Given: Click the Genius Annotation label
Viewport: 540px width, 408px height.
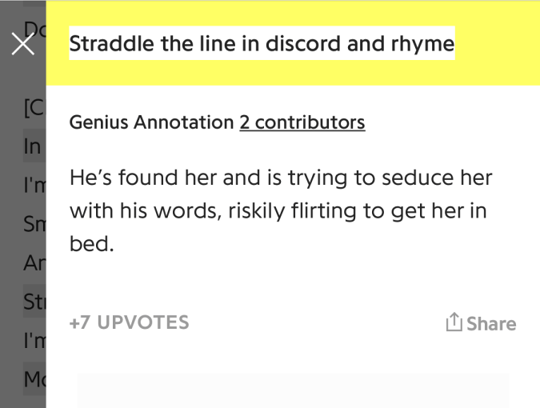Looking at the screenshot, I should coord(151,122).
